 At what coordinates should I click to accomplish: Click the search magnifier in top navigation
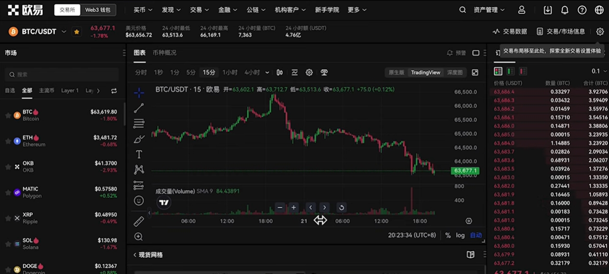click(463, 10)
